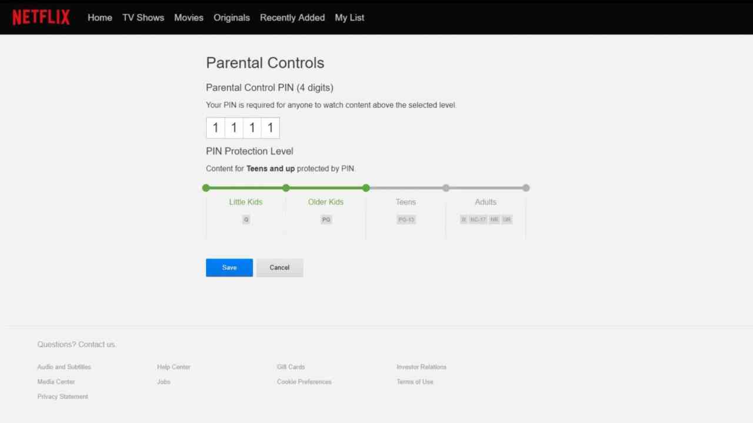Viewport: 753px width, 423px height.
Task: Click the second PIN digit box
Action: [x=234, y=127]
